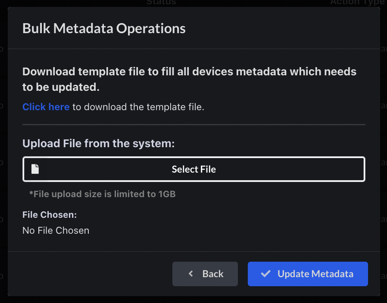Open the 'Click here' template download link
Screen dimensions: 387x303
click(x=46, y=107)
